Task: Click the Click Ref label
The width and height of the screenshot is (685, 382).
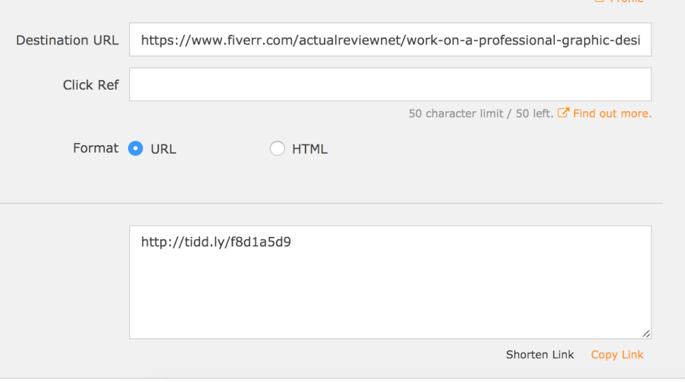Action: [91, 85]
